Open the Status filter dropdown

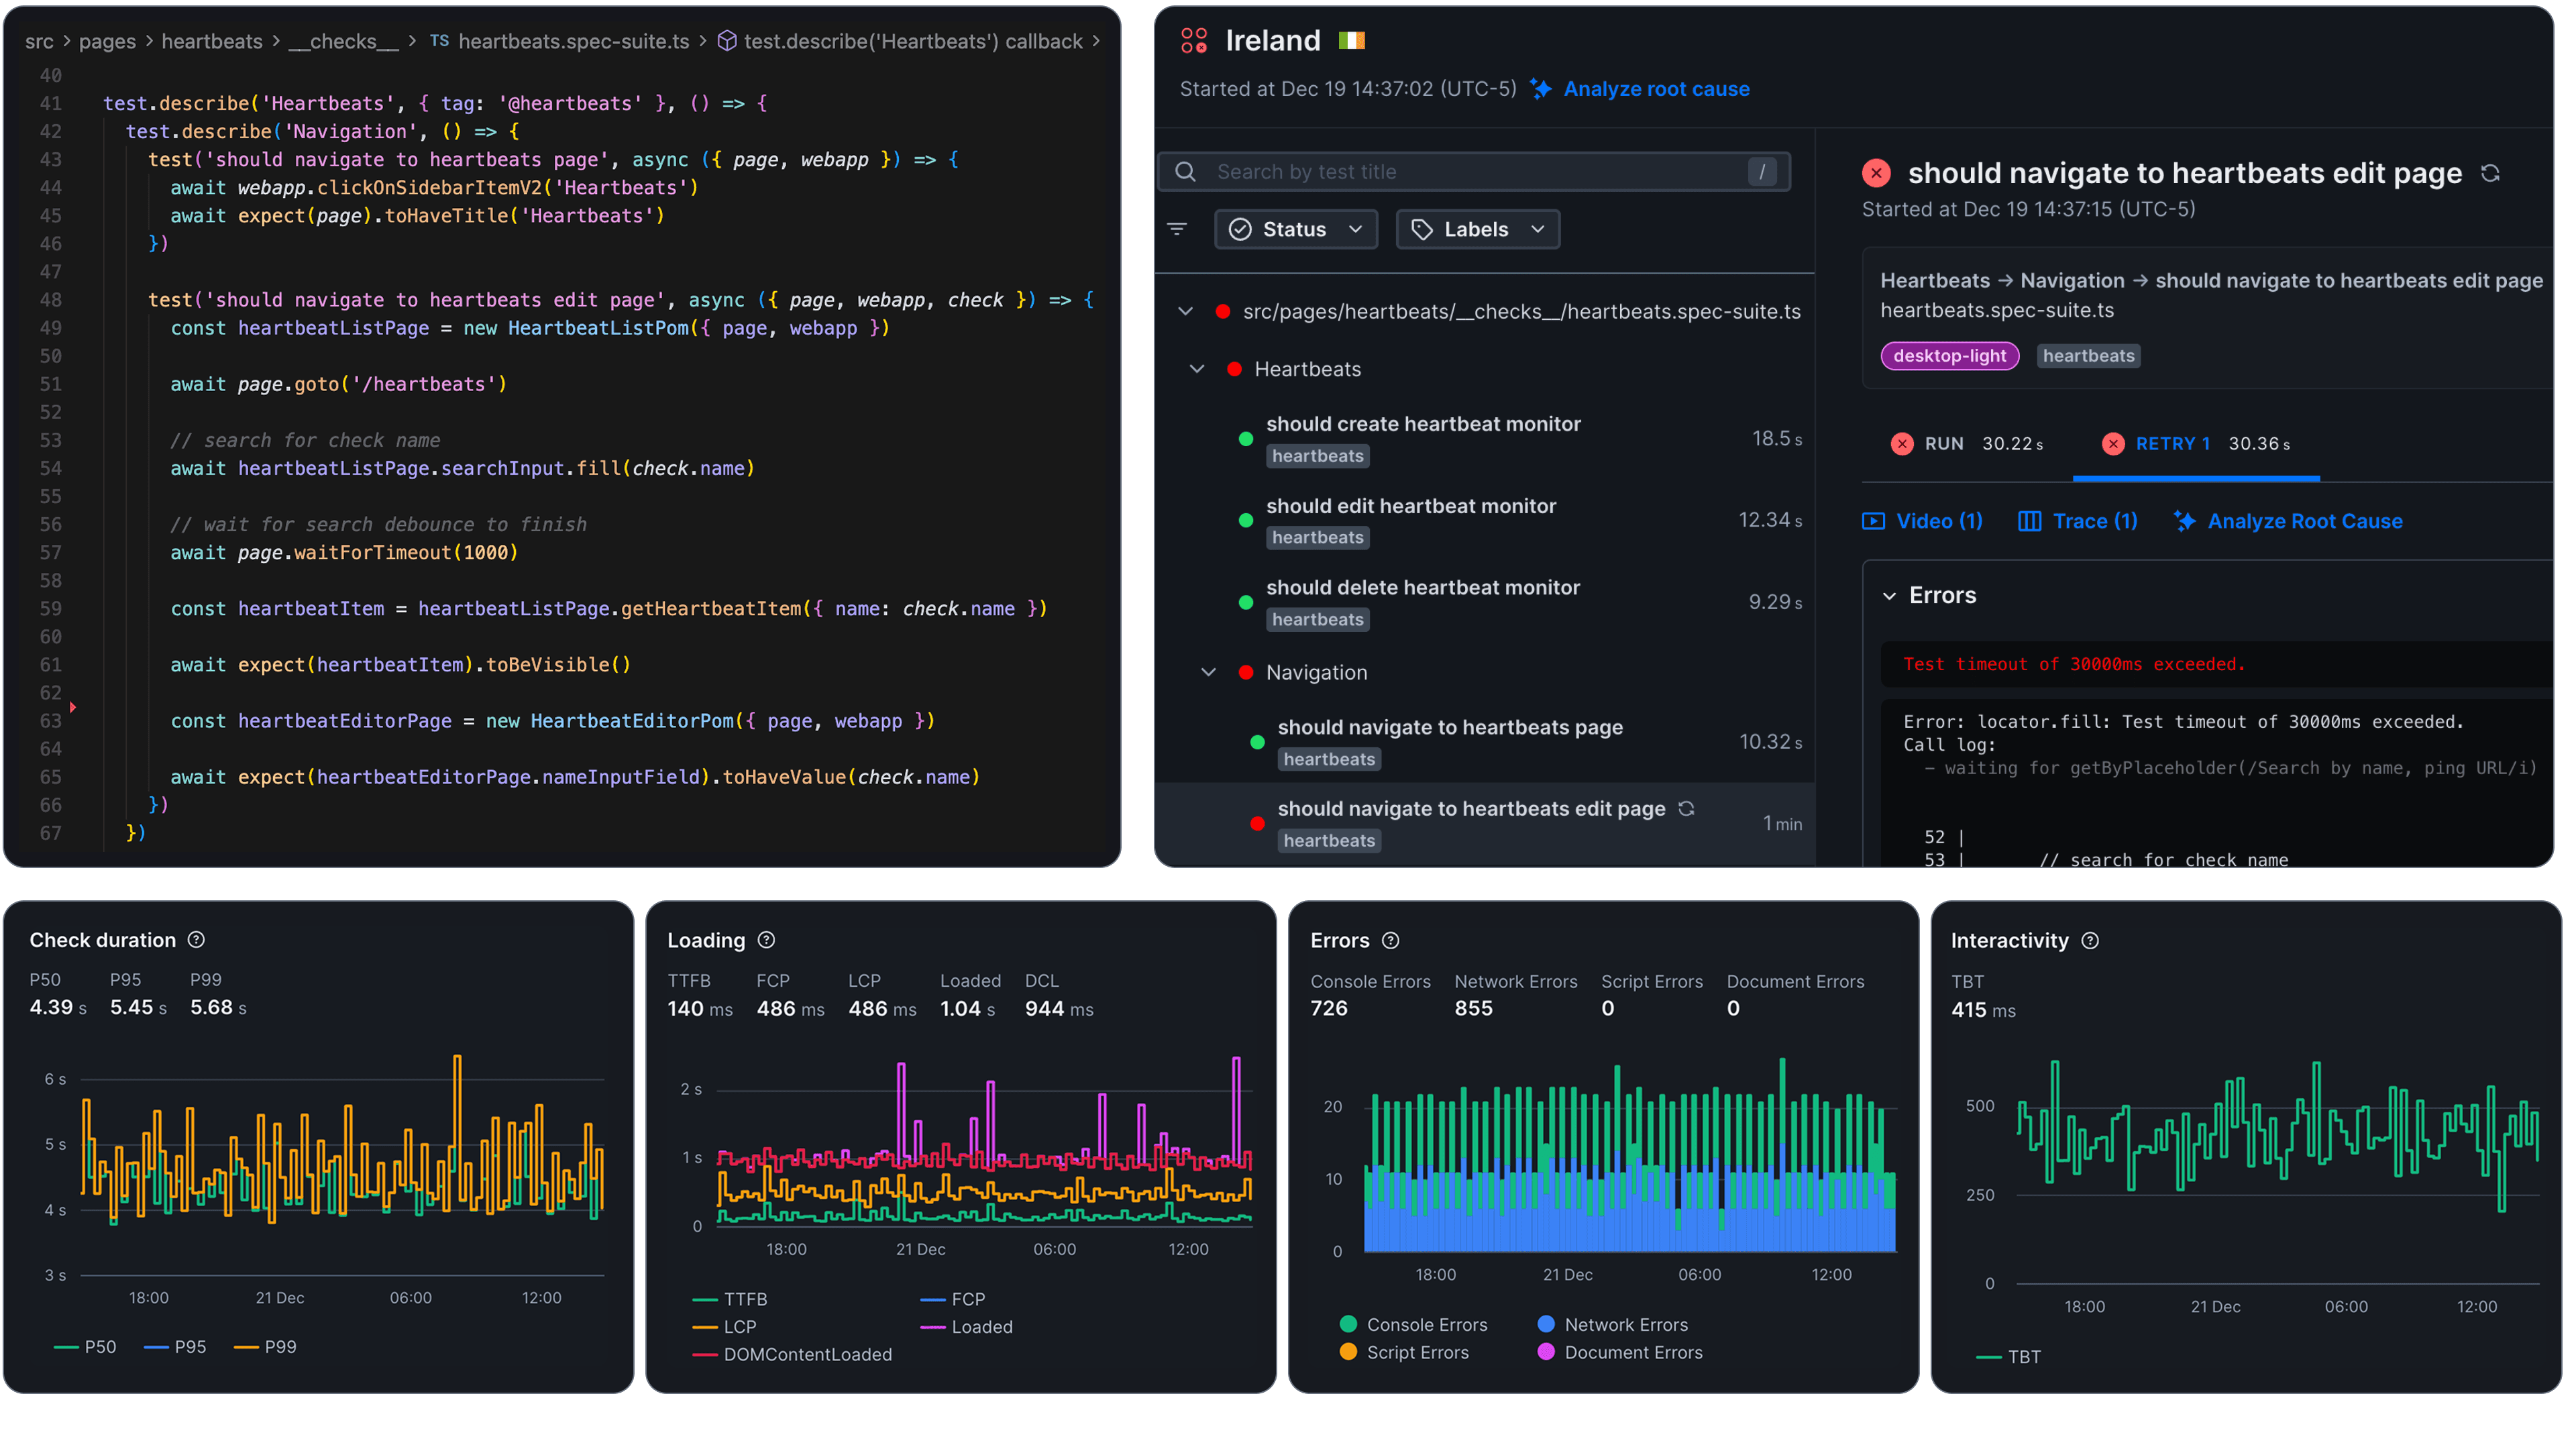point(1296,229)
